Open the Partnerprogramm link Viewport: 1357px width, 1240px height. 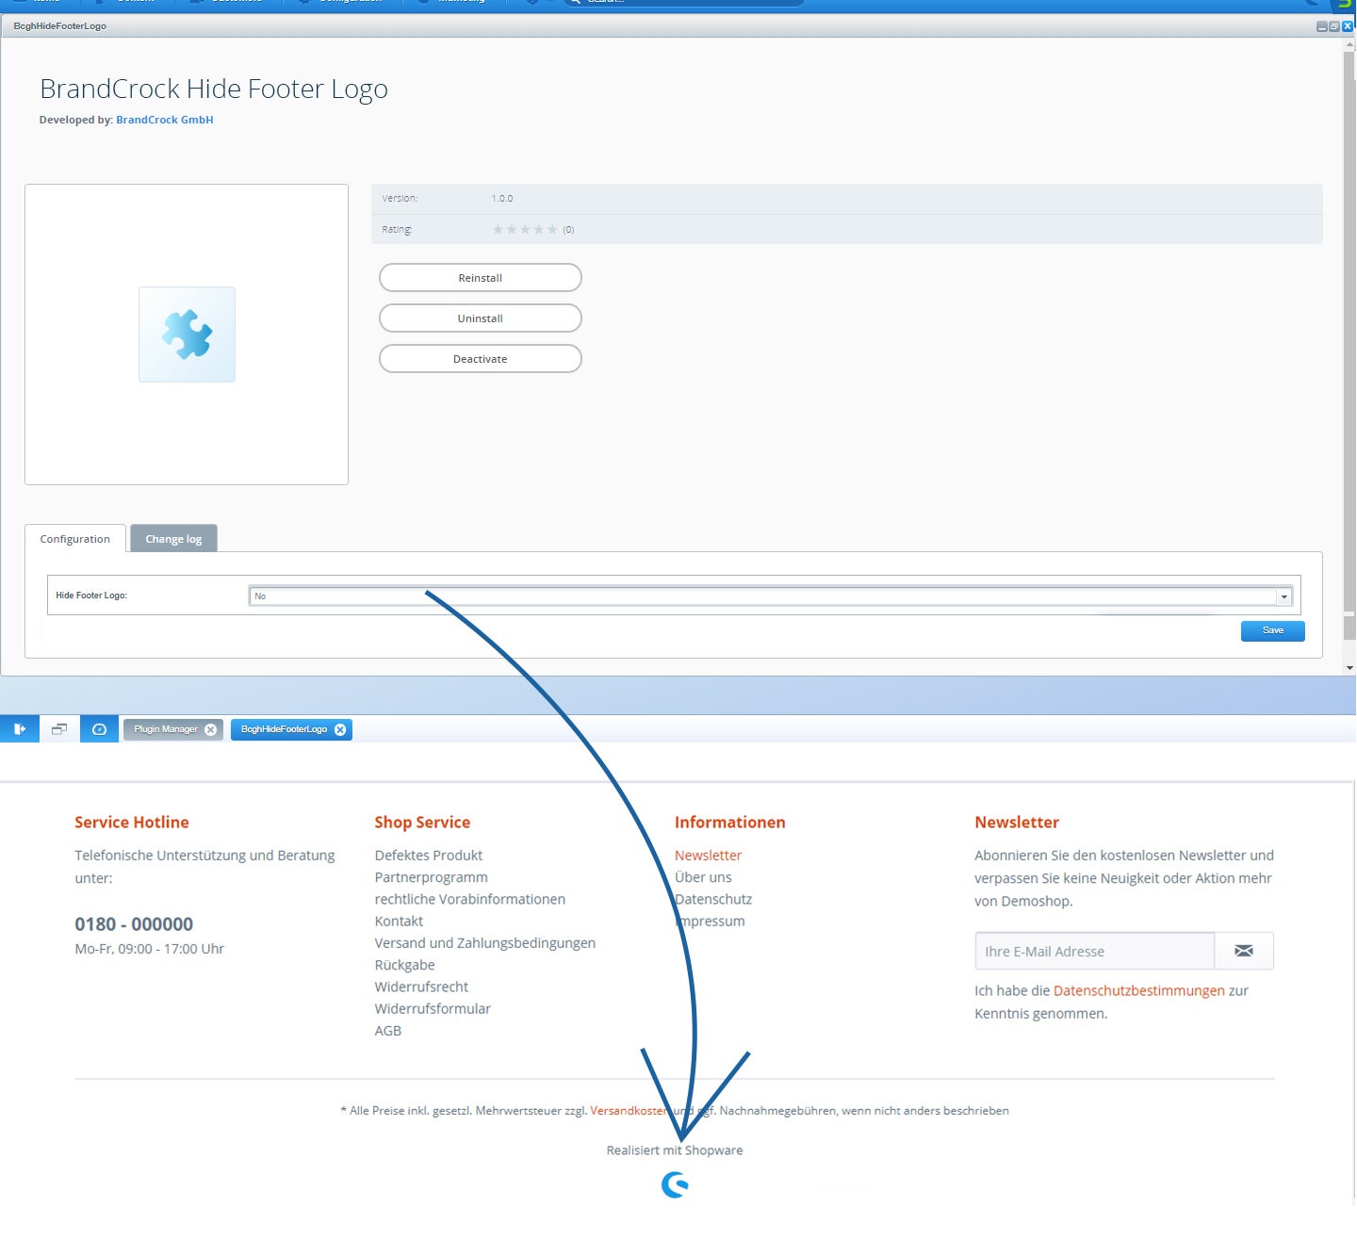tap(432, 877)
